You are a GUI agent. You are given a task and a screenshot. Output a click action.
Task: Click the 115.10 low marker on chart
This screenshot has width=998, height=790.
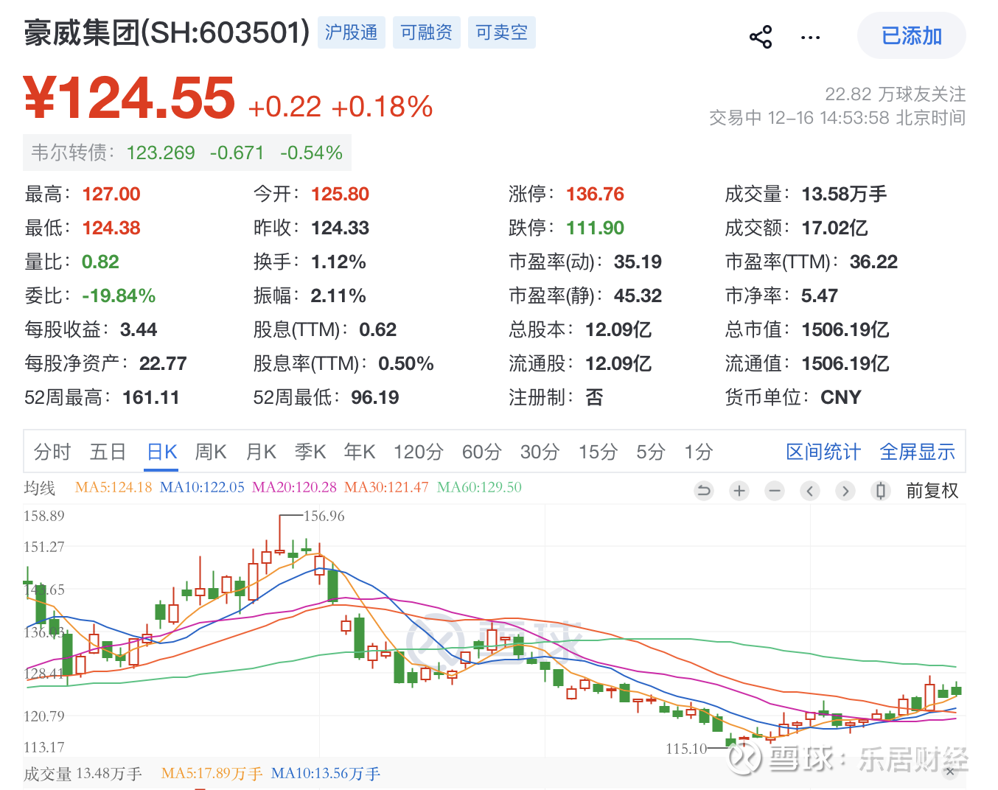(x=686, y=749)
